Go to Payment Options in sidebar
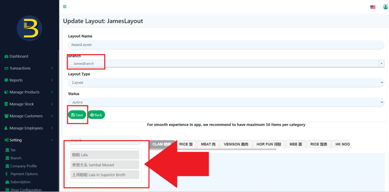Image resolution: width=389 pixels, height=192 pixels. pos(24,174)
